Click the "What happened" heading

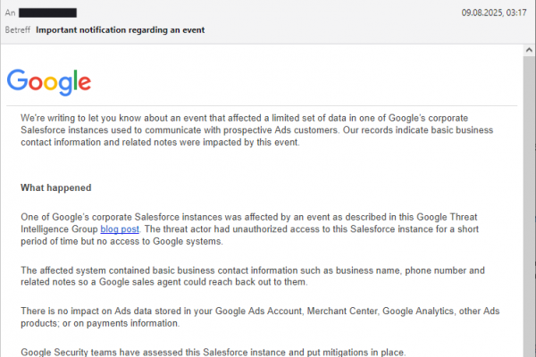click(x=55, y=188)
